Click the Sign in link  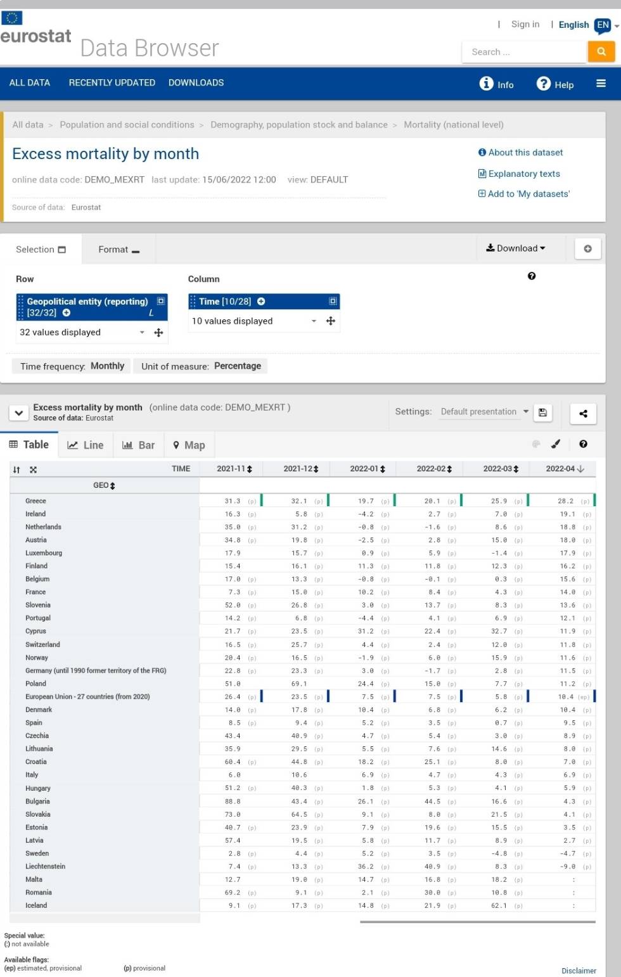point(525,24)
